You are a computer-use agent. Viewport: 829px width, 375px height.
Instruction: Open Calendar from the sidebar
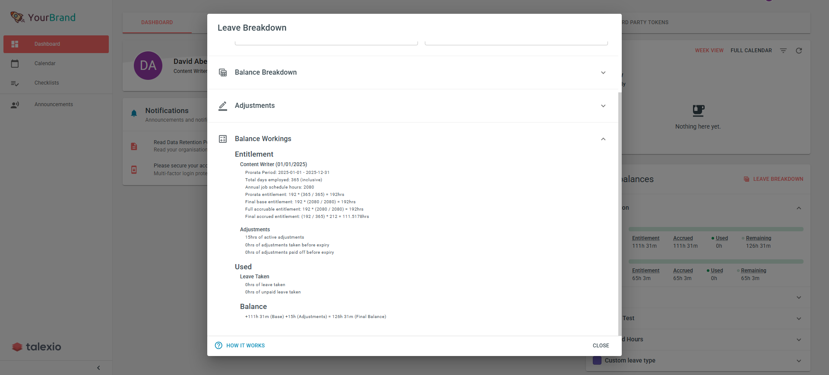[x=45, y=63]
